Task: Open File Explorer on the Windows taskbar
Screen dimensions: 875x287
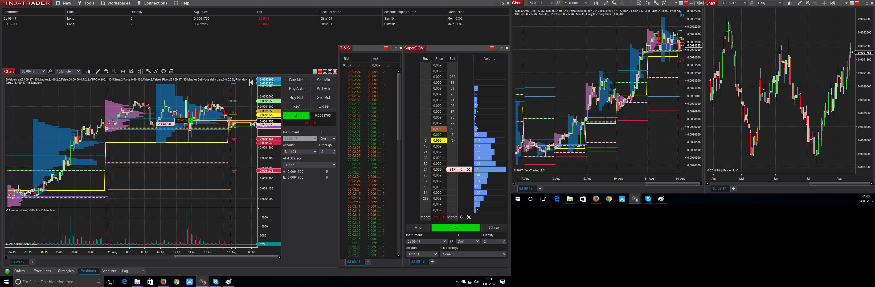Action: click(x=137, y=282)
